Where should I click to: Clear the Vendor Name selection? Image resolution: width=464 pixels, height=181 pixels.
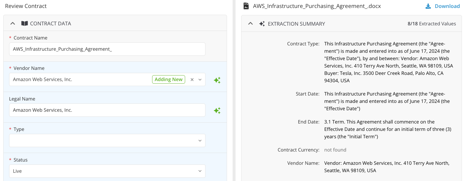pos(192,80)
